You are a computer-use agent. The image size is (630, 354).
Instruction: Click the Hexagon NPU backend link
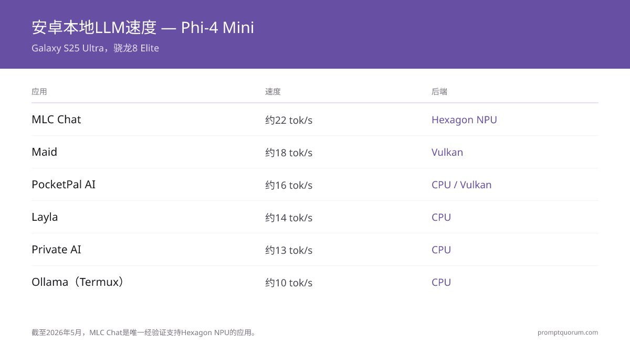click(464, 120)
